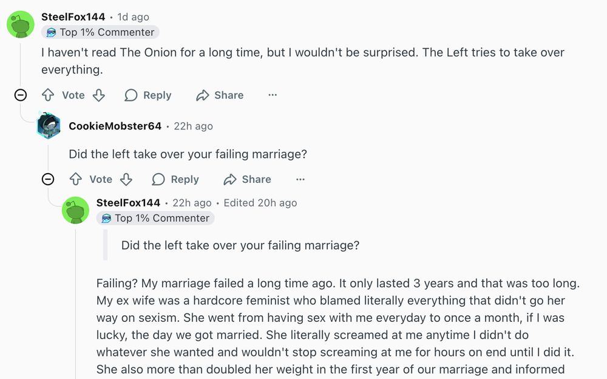Share SteelFox144's top comment
The width and height of the screenshot is (607, 379).
click(220, 95)
